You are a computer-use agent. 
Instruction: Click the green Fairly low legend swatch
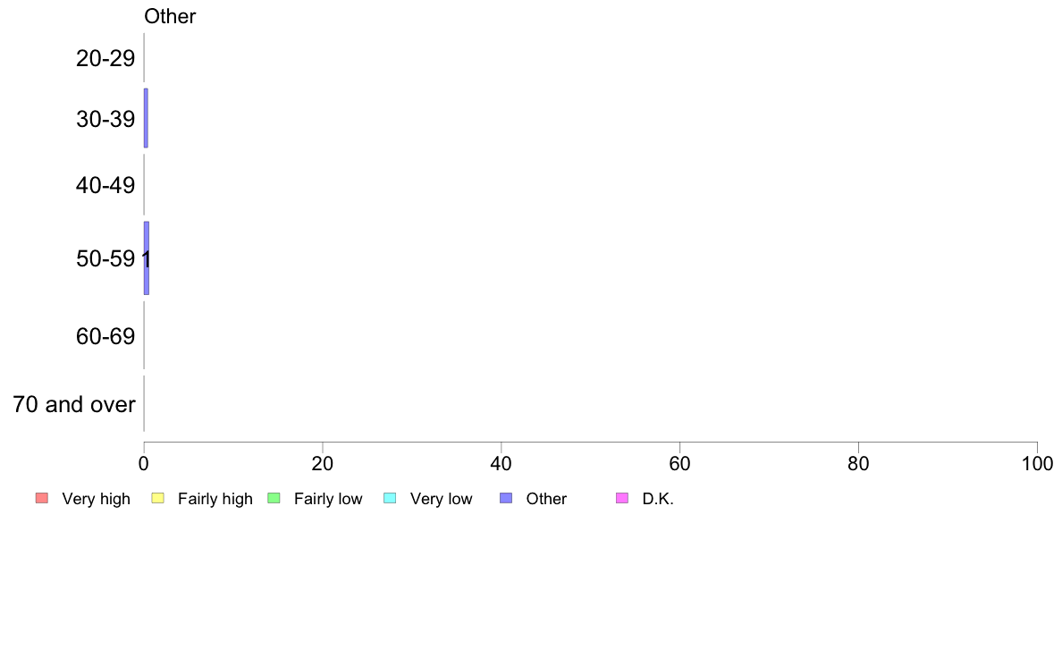[x=274, y=498]
